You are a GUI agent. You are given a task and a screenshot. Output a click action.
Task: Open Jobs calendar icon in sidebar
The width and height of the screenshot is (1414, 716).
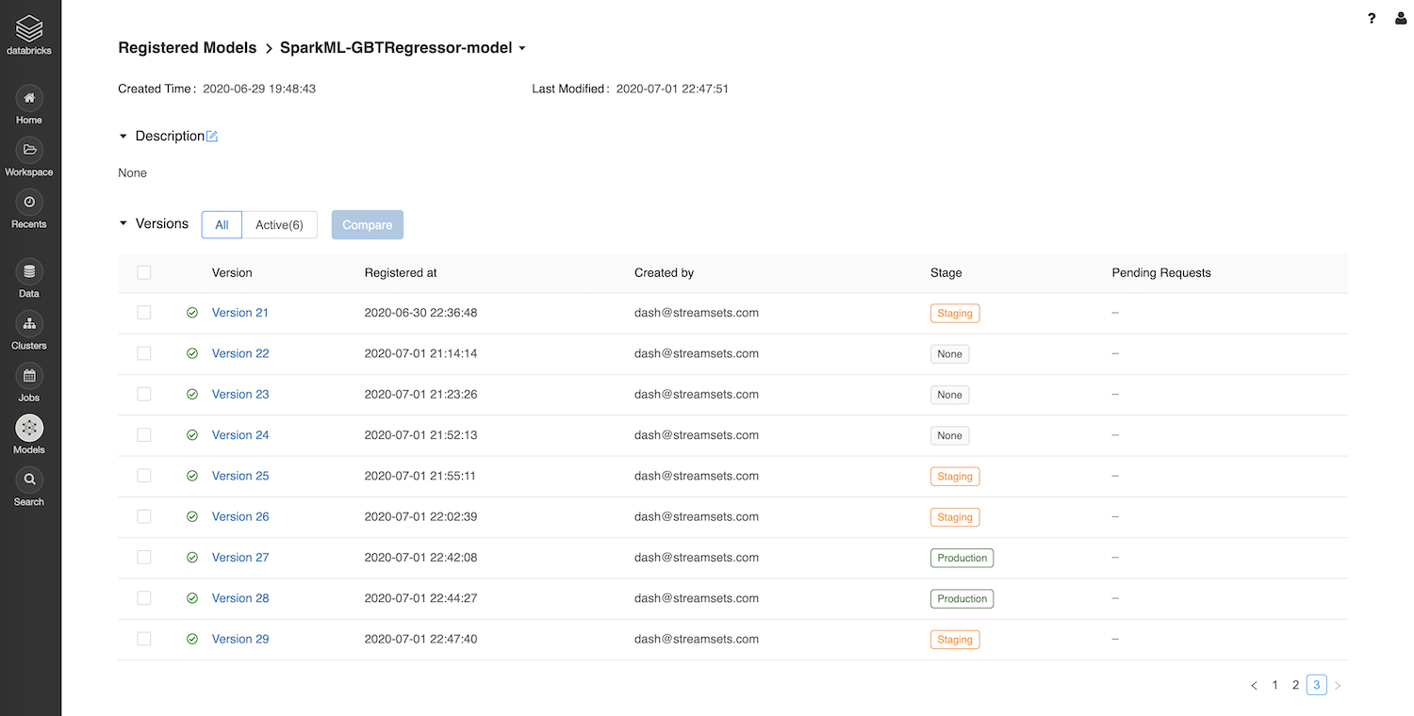tap(29, 376)
